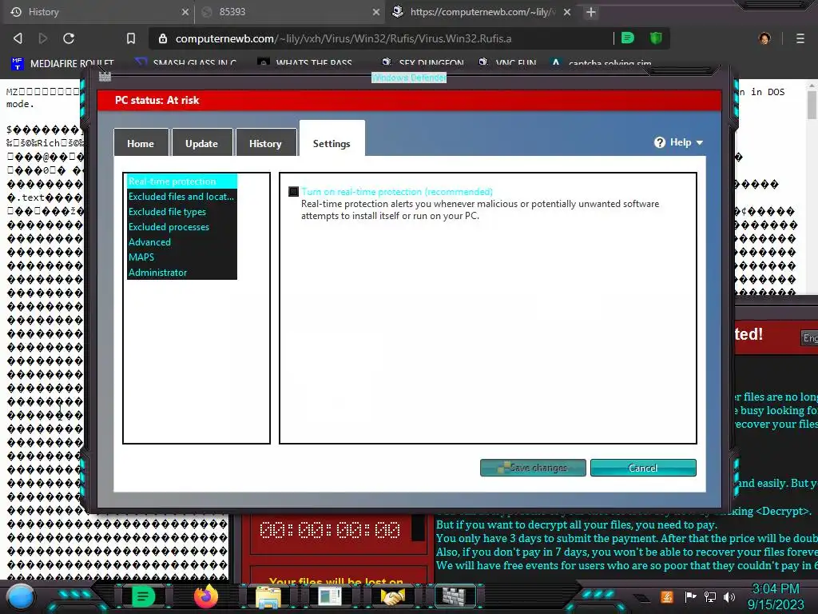Close the History browser tab
Screen dimensions: 818x614
click(x=185, y=12)
